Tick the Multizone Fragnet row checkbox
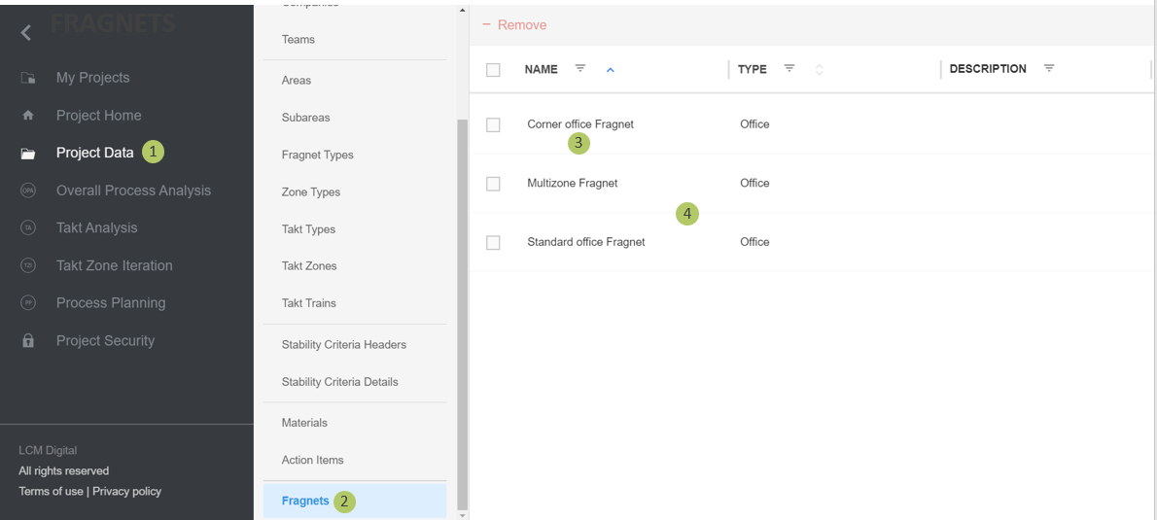This screenshot has height=520, width=1157. 493,184
